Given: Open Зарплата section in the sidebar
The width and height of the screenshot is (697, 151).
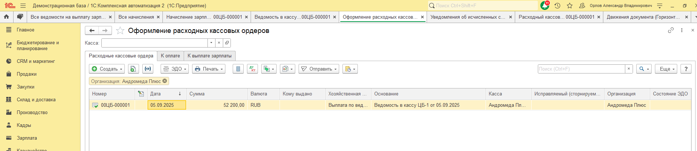Looking at the screenshot, I should click(x=27, y=138).
